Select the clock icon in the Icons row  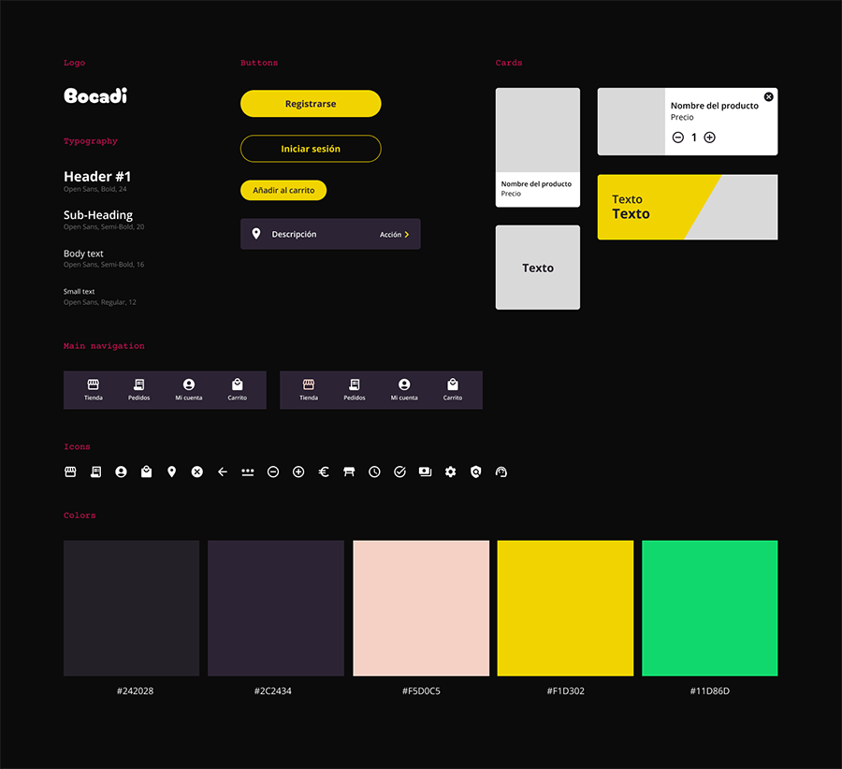point(374,472)
